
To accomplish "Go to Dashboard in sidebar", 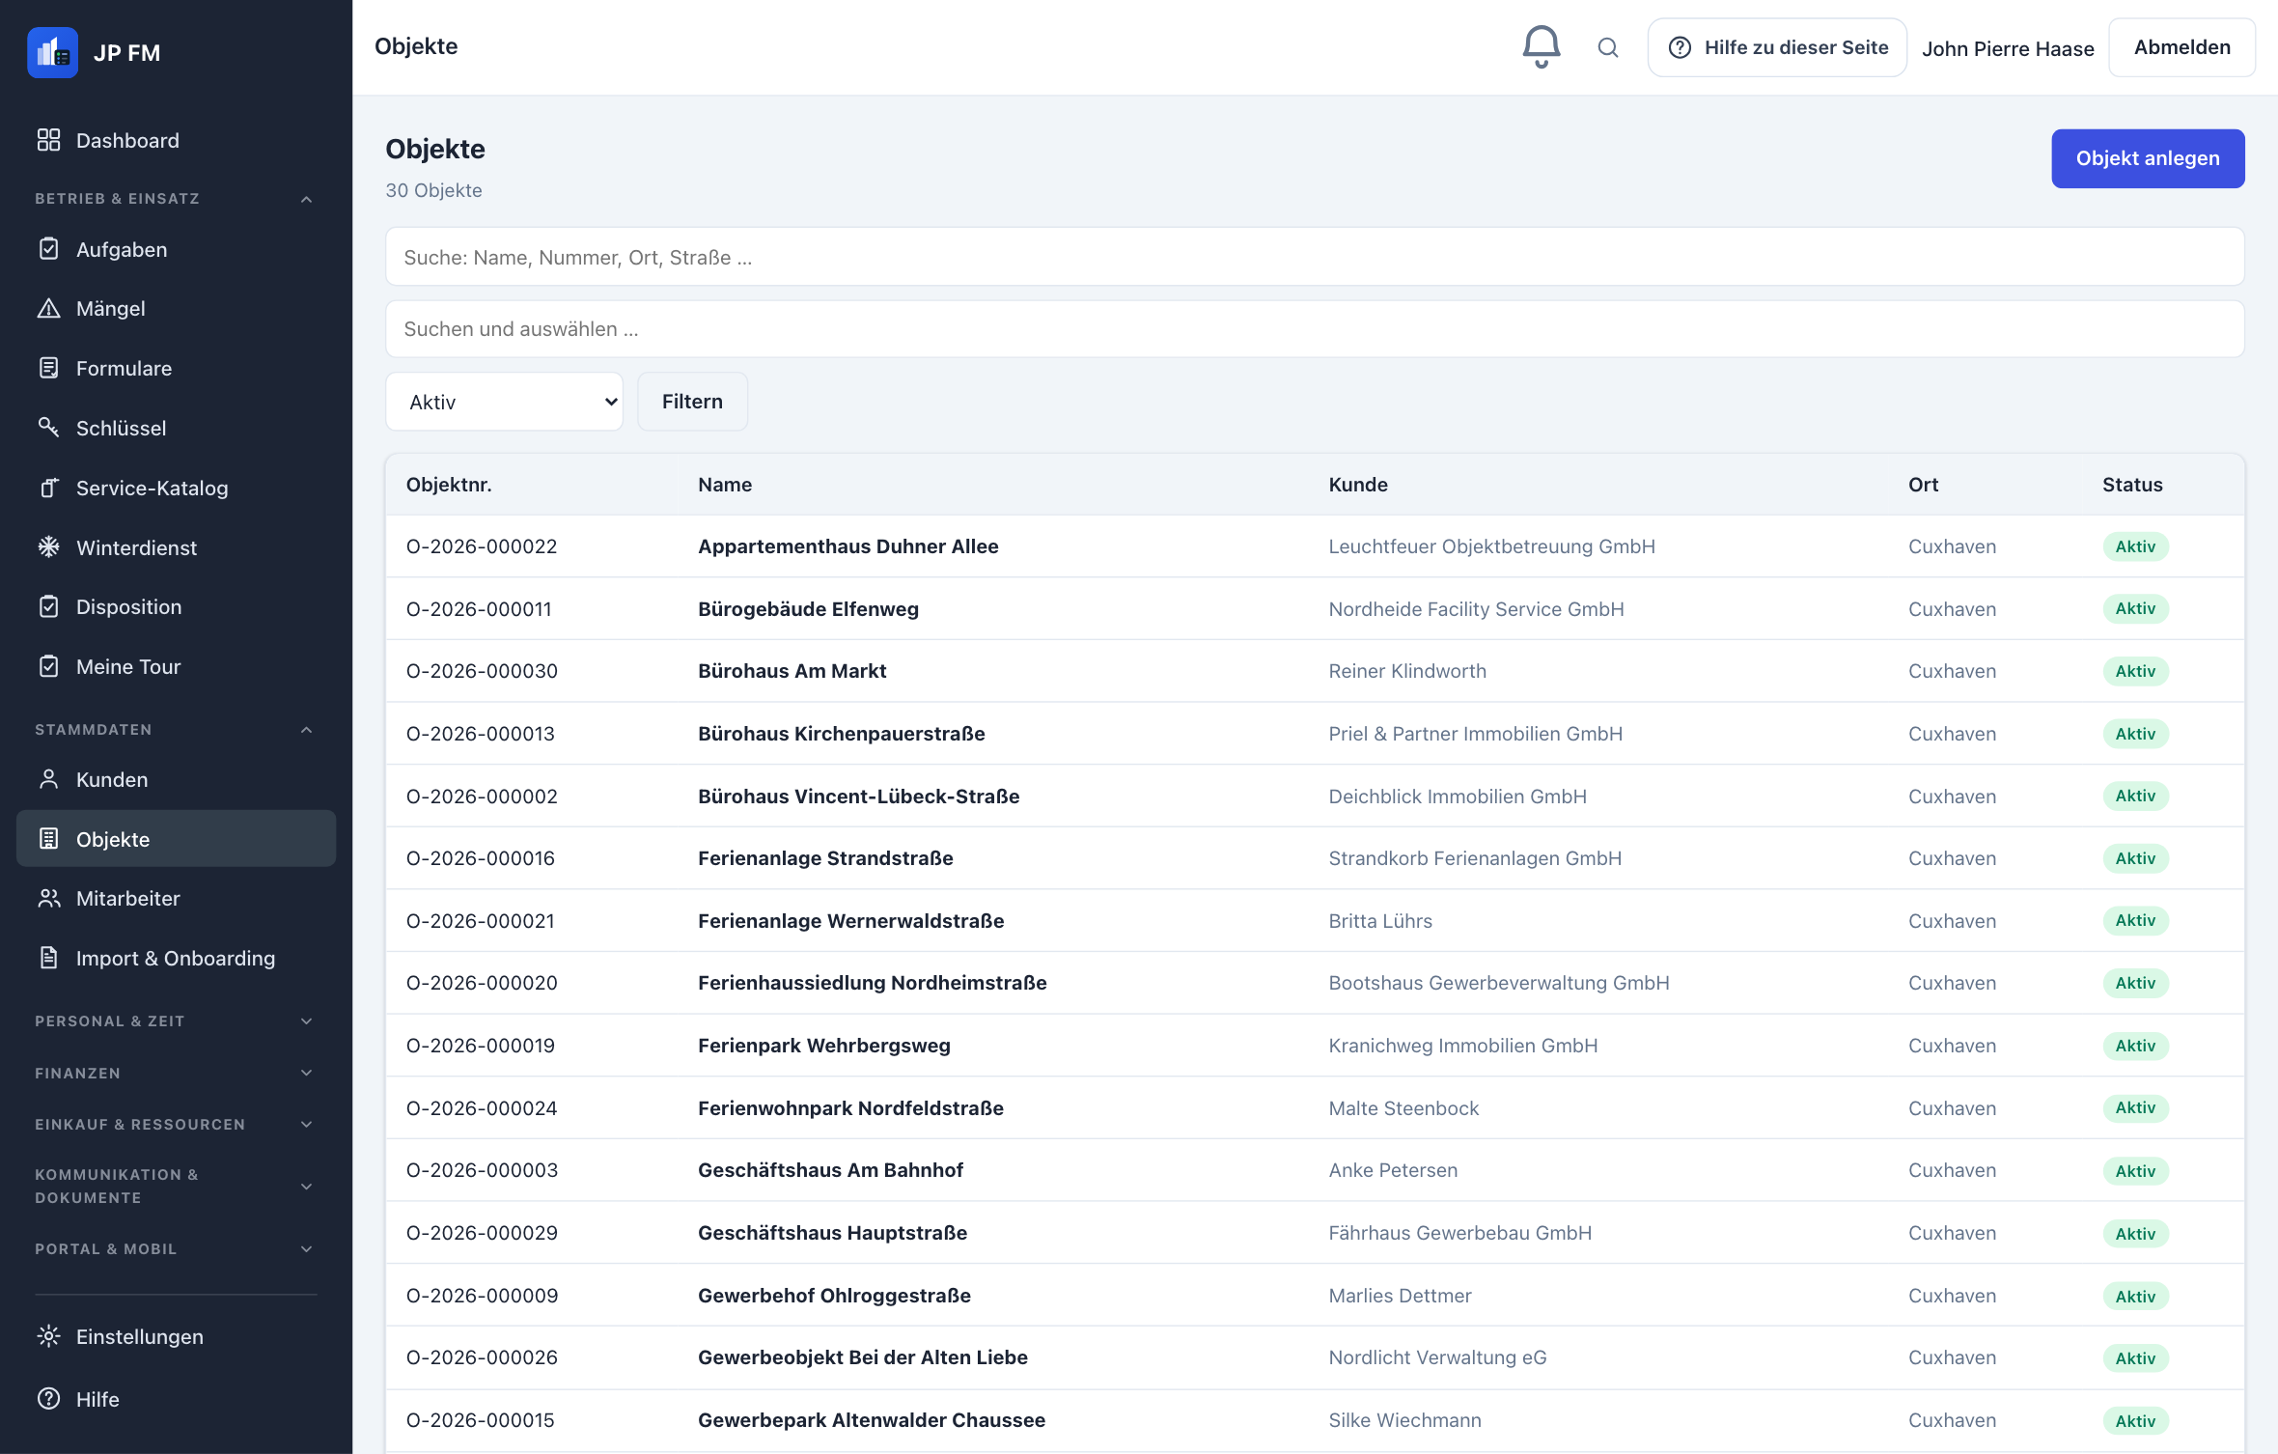I will (176, 140).
